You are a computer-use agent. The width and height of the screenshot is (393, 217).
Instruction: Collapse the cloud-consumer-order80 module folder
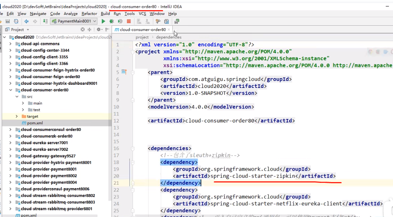tap(10, 90)
